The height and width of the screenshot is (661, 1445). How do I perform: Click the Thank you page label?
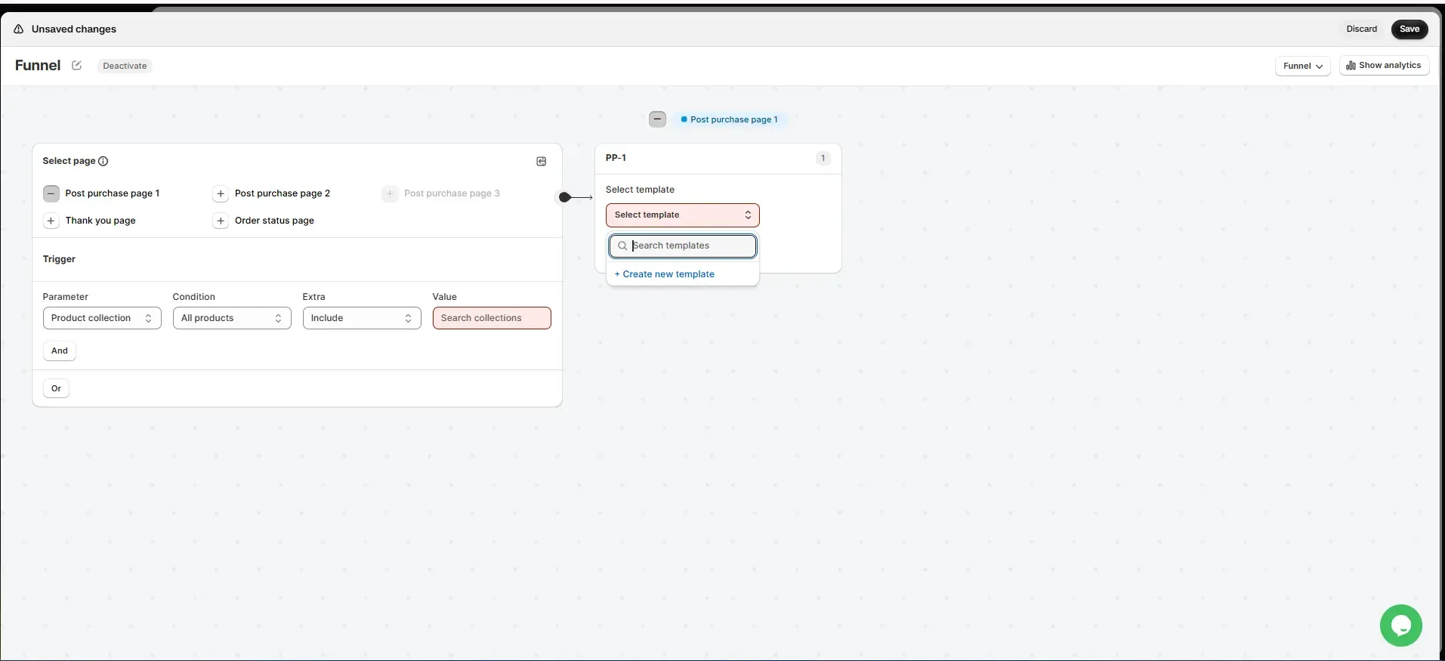[x=100, y=221]
